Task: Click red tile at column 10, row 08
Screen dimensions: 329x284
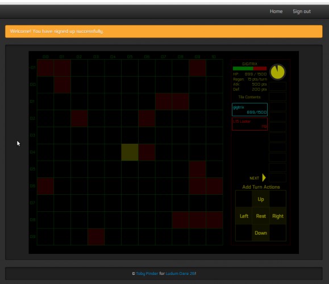Action: 214,220
